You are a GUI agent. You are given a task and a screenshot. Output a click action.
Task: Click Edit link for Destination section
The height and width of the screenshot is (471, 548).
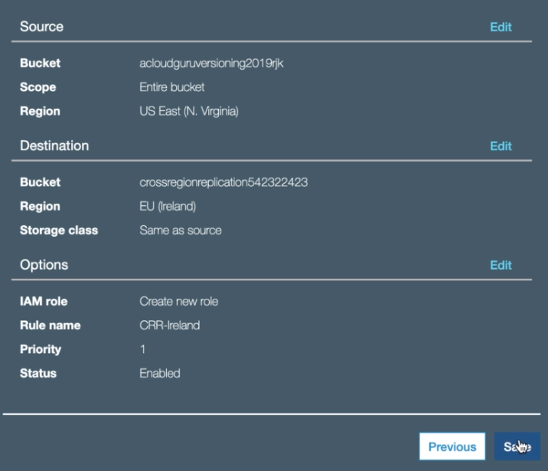[501, 146]
